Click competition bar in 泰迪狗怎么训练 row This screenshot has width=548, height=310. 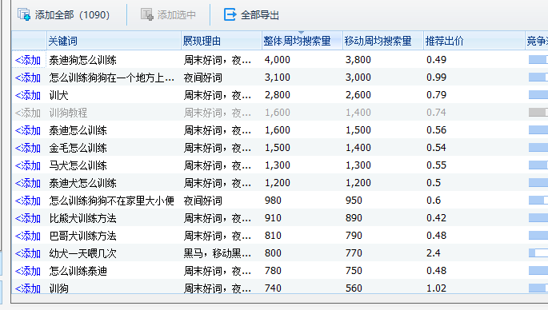[538, 60]
